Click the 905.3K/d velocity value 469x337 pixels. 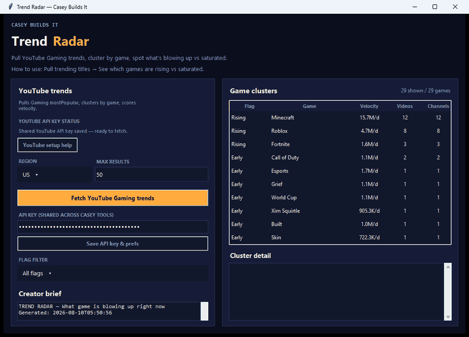pos(369,211)
